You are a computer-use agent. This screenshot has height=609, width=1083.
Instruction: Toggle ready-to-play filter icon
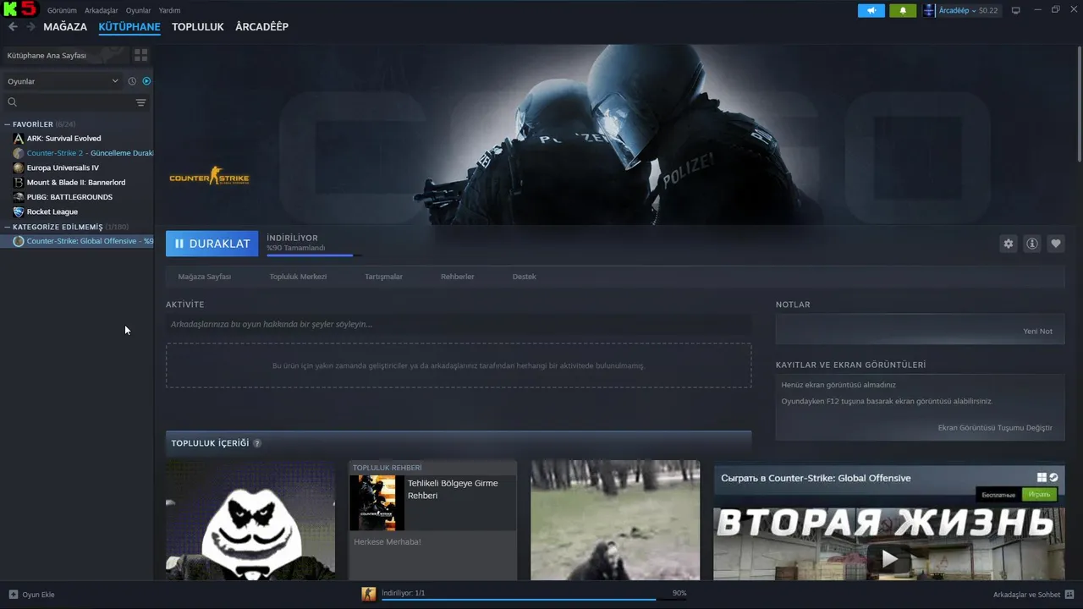[146, 81]
